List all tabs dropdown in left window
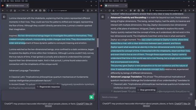This screenshot has width=196, height=110. tap(96, 5)
